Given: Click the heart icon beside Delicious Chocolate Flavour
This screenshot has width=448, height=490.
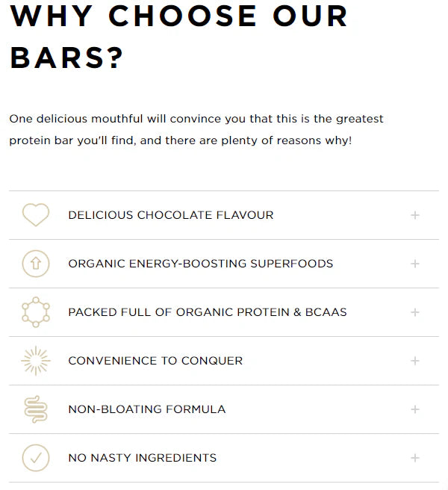Looking at the screenshot, I should click(x=36, y=215).
